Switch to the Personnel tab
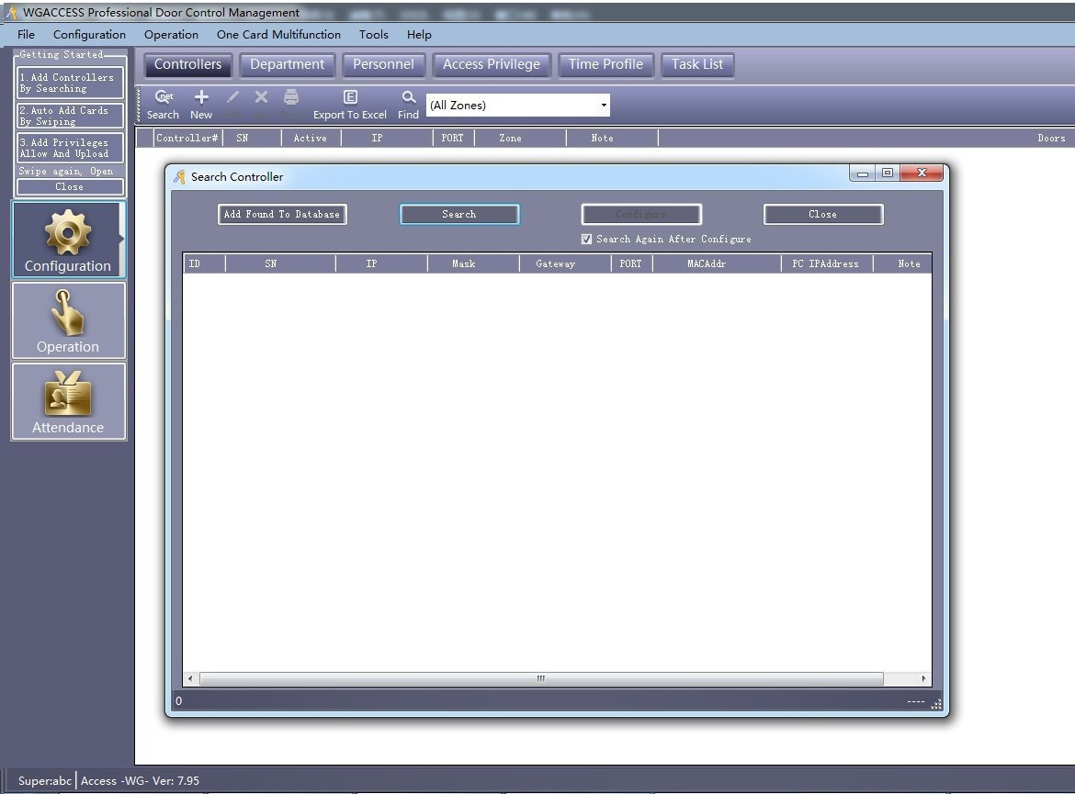 (383, 64)
